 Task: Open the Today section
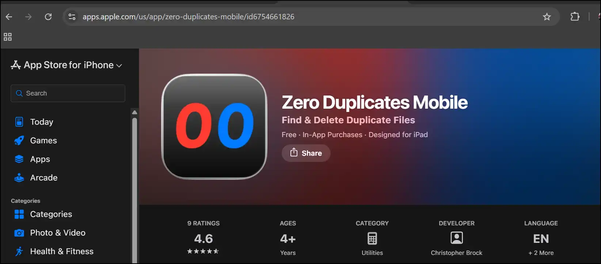point(42,122)
